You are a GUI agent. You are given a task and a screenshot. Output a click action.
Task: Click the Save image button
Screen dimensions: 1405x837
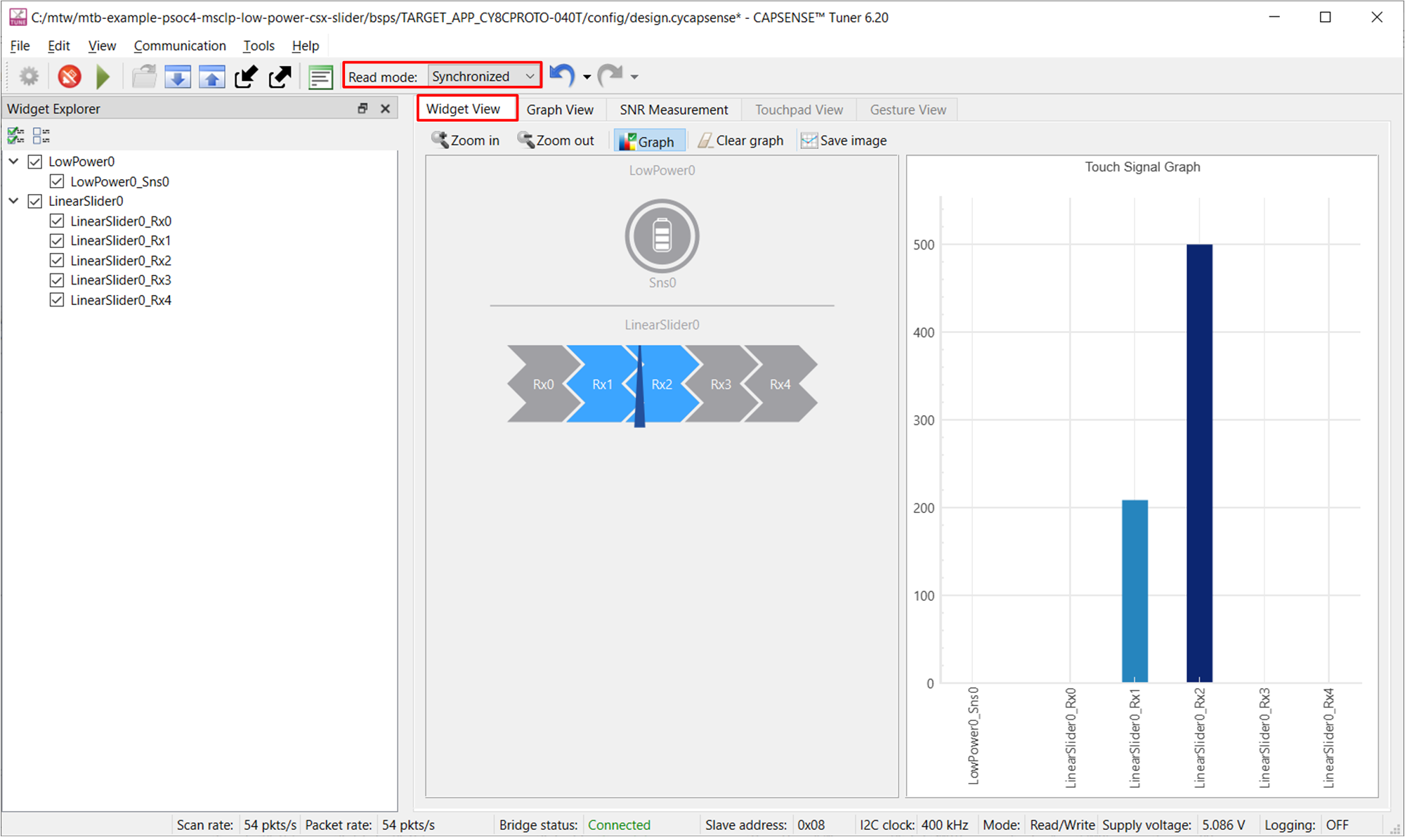point(842,139)
